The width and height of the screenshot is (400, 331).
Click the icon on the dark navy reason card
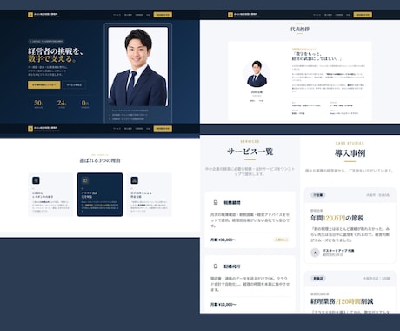(x=85, y=180)
